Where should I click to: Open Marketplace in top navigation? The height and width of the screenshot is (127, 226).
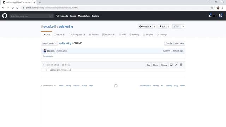pyautogui.click(x=84, y=16)
